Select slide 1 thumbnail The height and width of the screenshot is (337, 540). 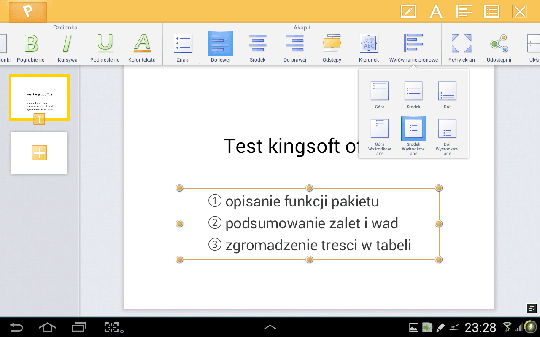[39, 98]
